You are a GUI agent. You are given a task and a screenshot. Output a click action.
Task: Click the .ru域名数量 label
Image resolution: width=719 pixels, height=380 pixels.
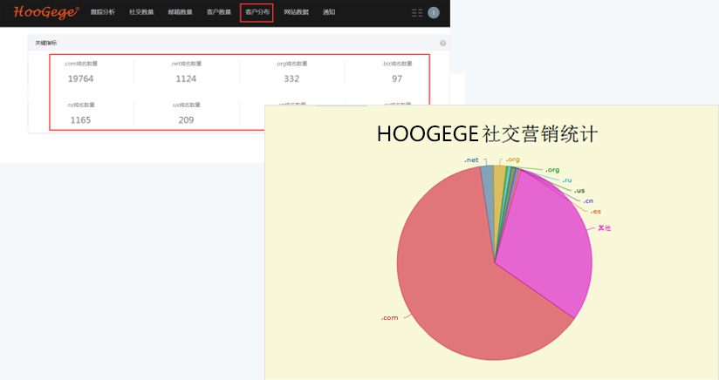(80, 105)
